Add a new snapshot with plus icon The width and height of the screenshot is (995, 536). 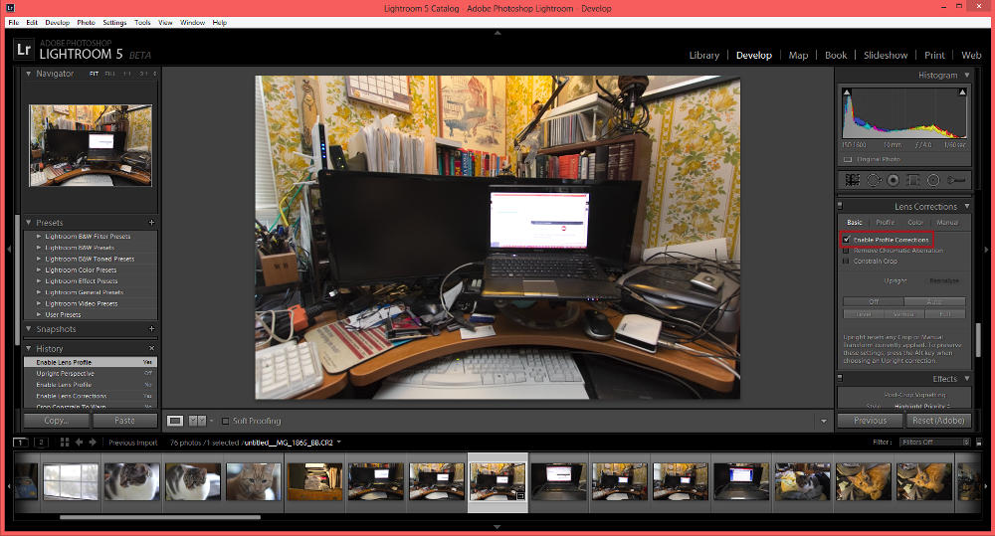pyautogui.click(x=151, y=329)
